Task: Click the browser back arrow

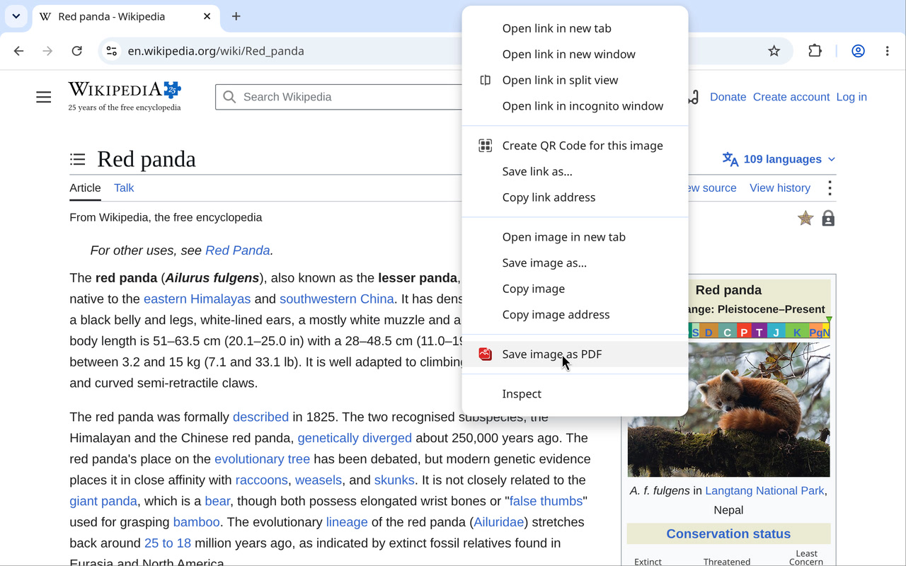Action: point(19,51)
